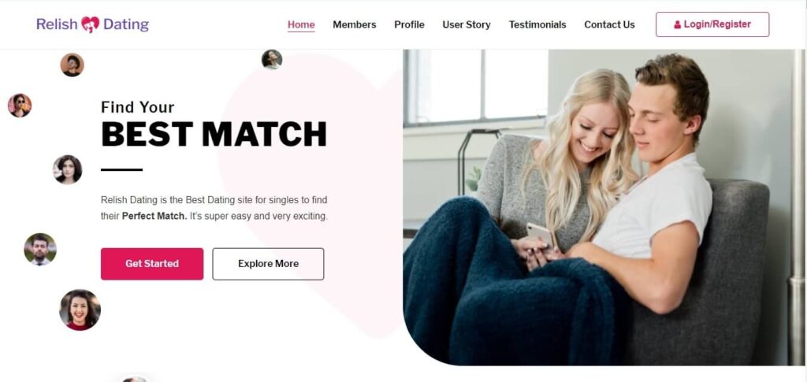807x382 pixels.
Task: Select the bearded man avatar in suit
Action: [x=40, y=250]
